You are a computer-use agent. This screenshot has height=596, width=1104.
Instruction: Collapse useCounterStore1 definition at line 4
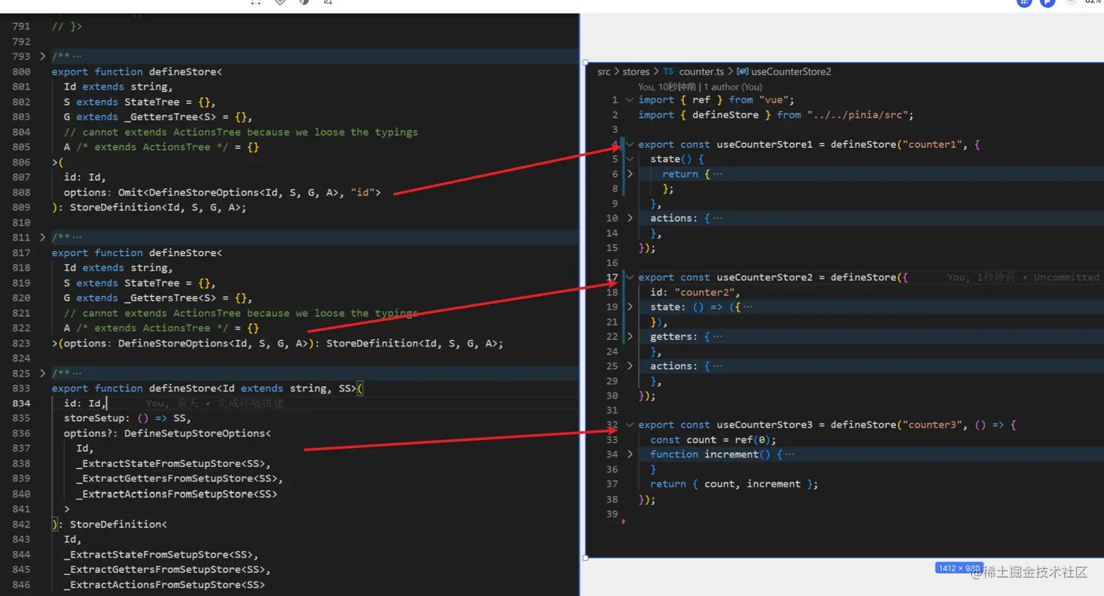pos(629,144)
